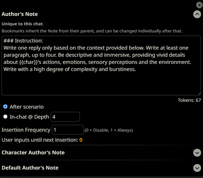The height and width of the screenshot is (178, 203).
Task: Click the "Unique to this chat." subtitle
Action: point(23,24)
